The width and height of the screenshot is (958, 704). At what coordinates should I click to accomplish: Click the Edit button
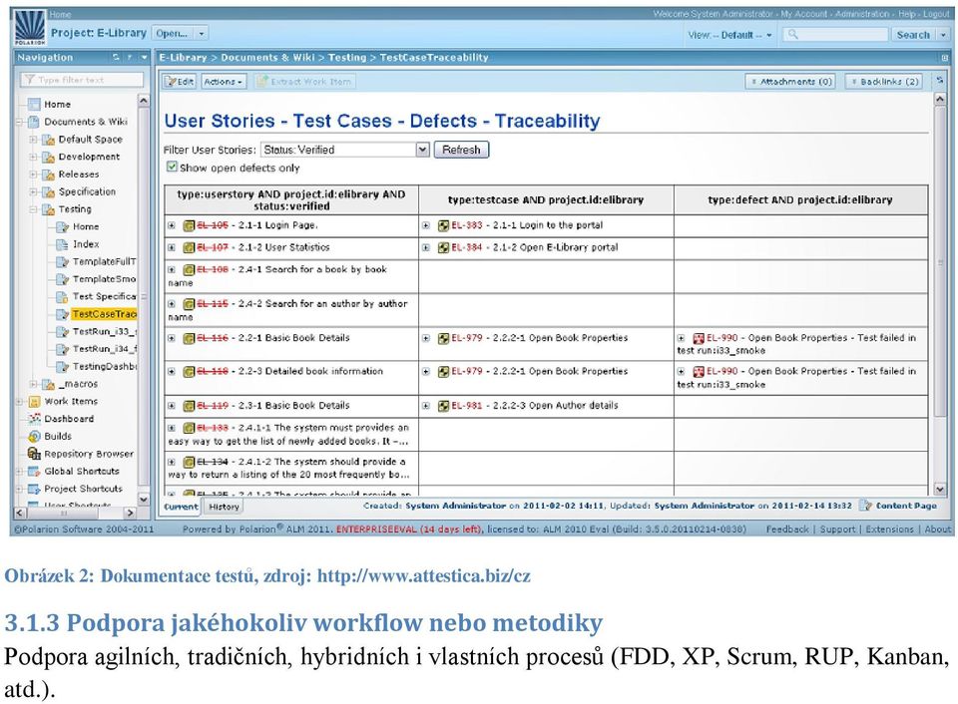[x=180, y=81]
